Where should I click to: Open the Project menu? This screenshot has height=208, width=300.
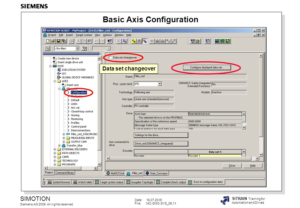[52, 35]
